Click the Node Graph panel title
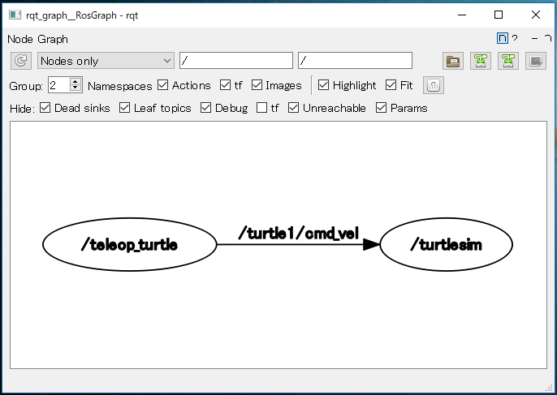Image resolution: width=557 pixels, height=395 pixels. pos(37,39)
